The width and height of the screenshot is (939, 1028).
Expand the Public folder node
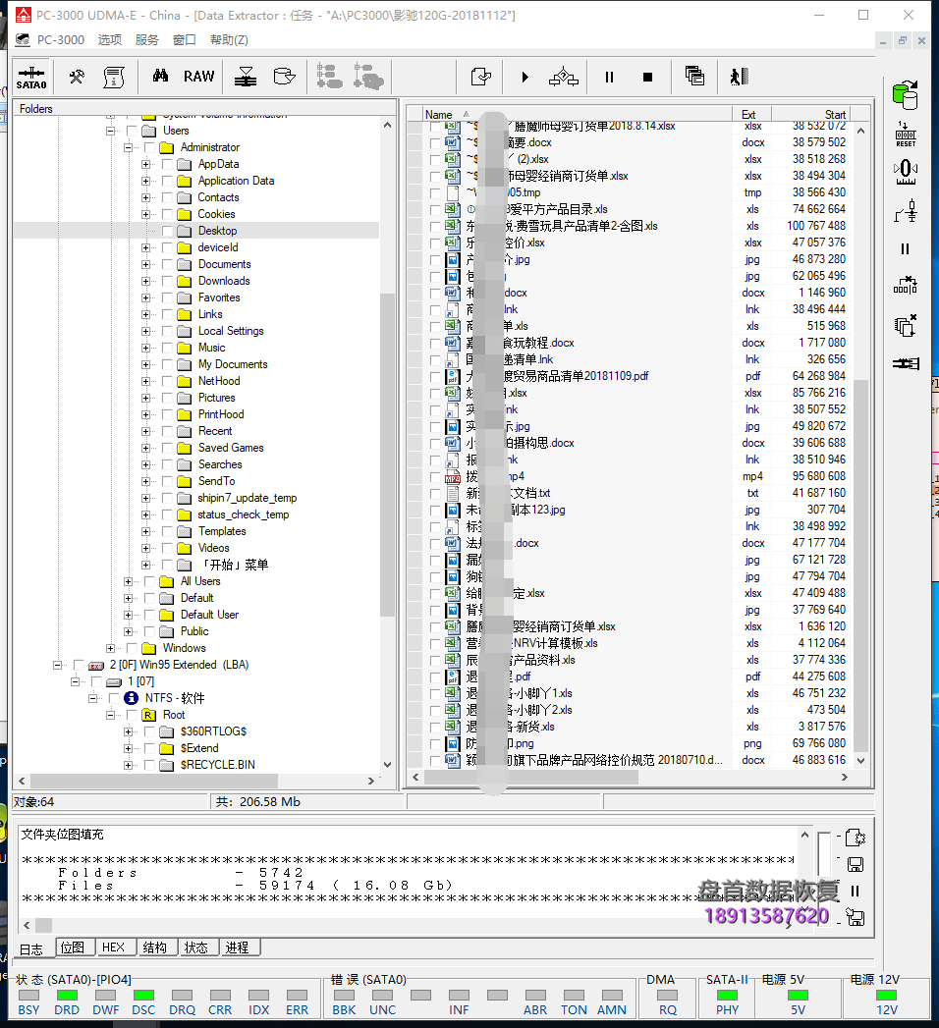pos(128,631)
